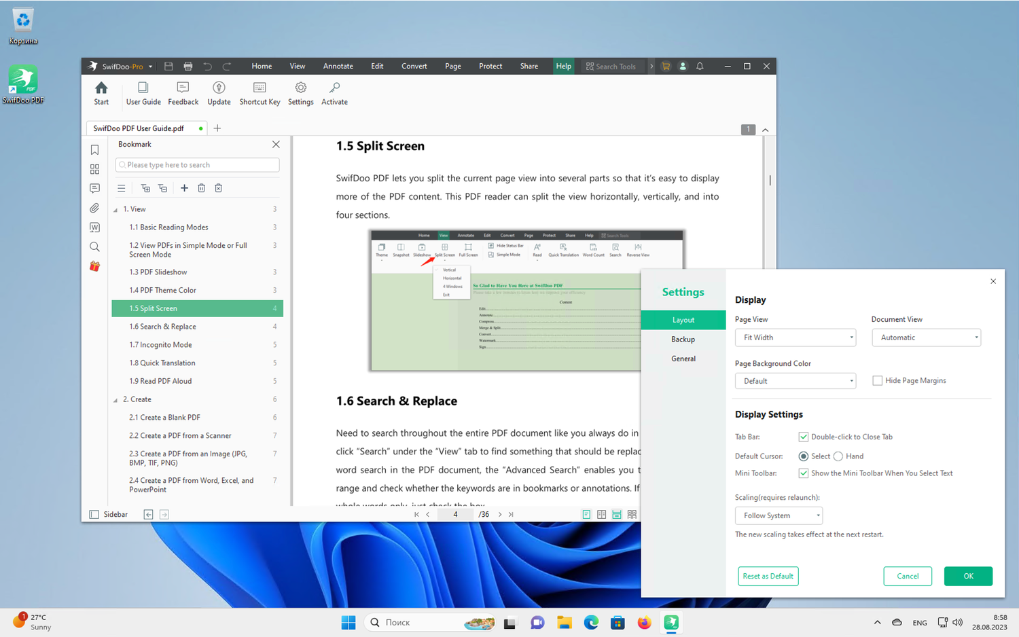Screen dimensions: 1019x637
Task: Expand all bookmarks in the bookmark toolbar
Action: click(x=145, y=188)
